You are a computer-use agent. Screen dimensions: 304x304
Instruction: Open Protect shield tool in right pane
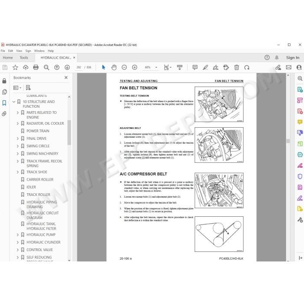pos(300,176)
